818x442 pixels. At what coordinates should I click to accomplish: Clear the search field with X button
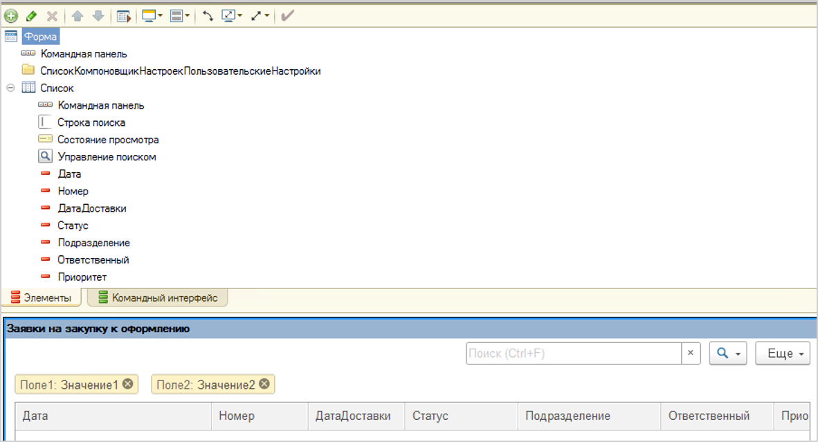[691, 353]
